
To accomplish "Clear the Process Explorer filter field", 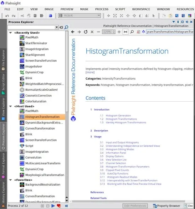I will [61, 27].
